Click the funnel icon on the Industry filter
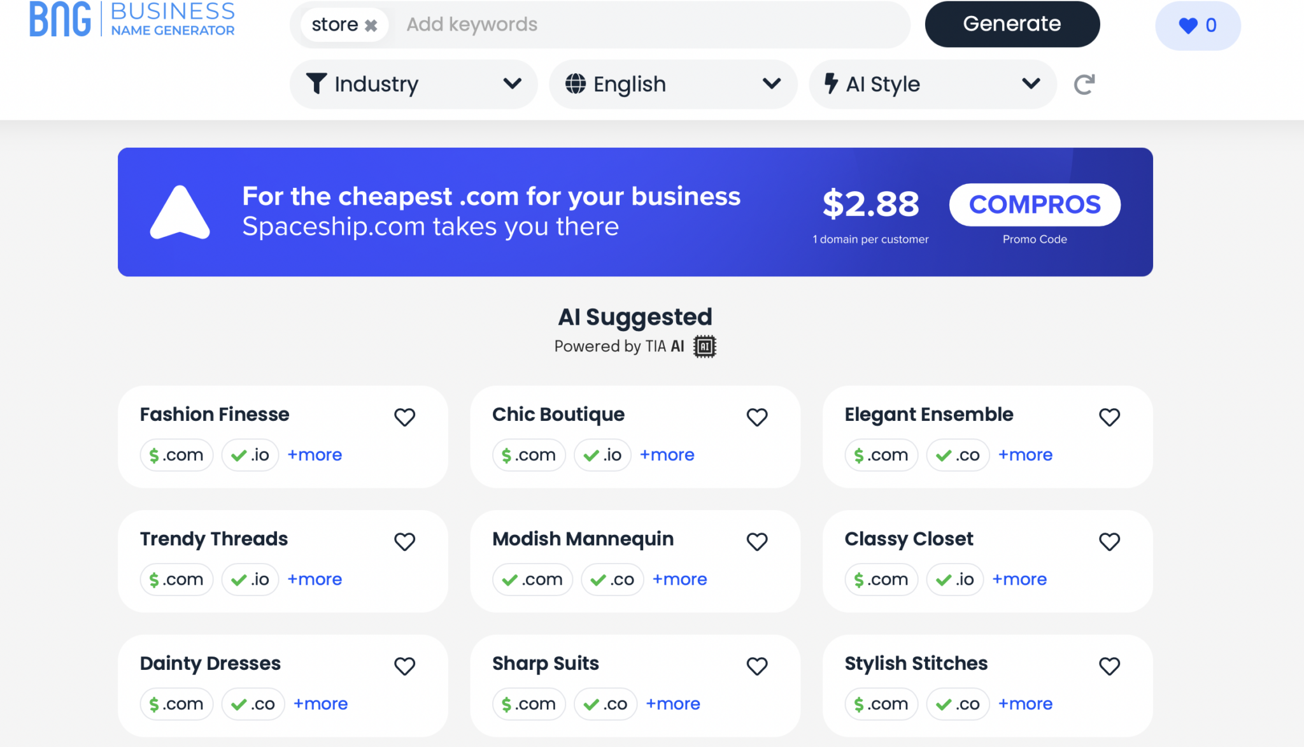Image resolution: width=1304 pixels, height=747 pixels. pos(316,83)
